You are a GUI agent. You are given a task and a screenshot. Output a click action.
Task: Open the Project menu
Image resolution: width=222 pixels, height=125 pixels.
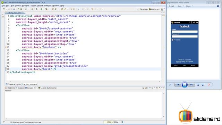(x=40, y=6)
